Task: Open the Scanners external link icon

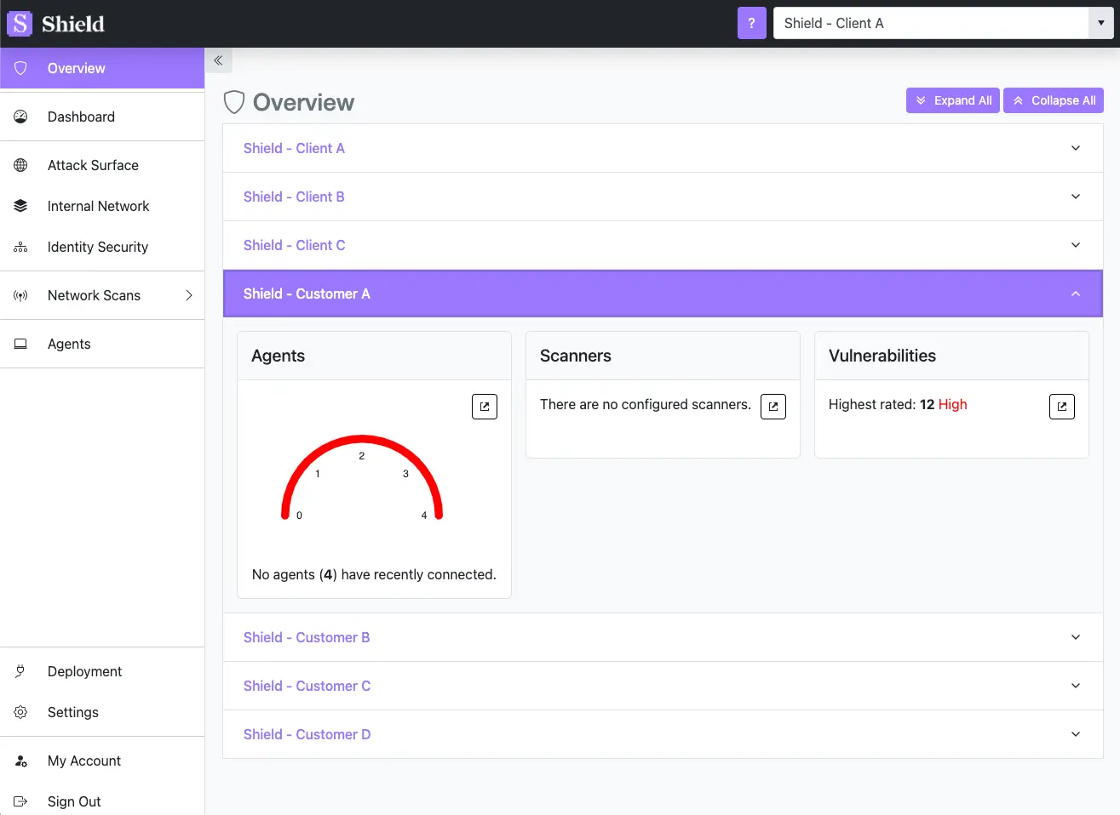Action: (x=773, y=406)
